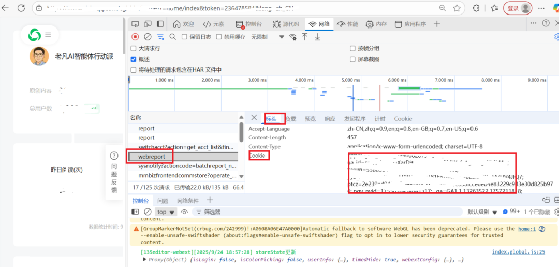Activate the inspect element picker tool
Viewport: 559px width, 267px height.
(x=135, y=24)
